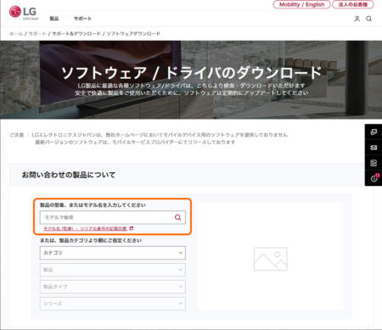Click the LG logo
The image size is (382, 330).
(23, 13)
